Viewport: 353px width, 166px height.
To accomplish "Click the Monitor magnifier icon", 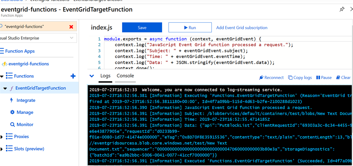I will click(x=12, y=124).
